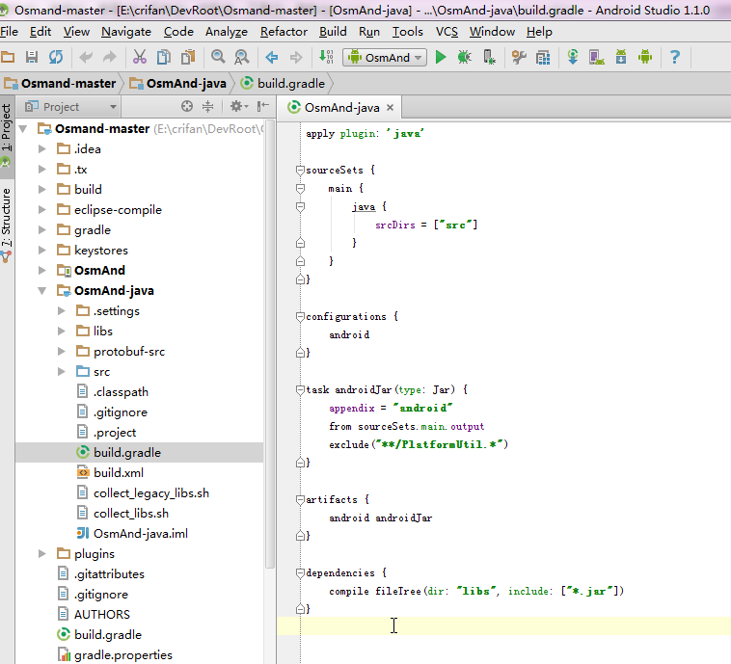
Task: Open the Refactor menu
Action: 284,32
